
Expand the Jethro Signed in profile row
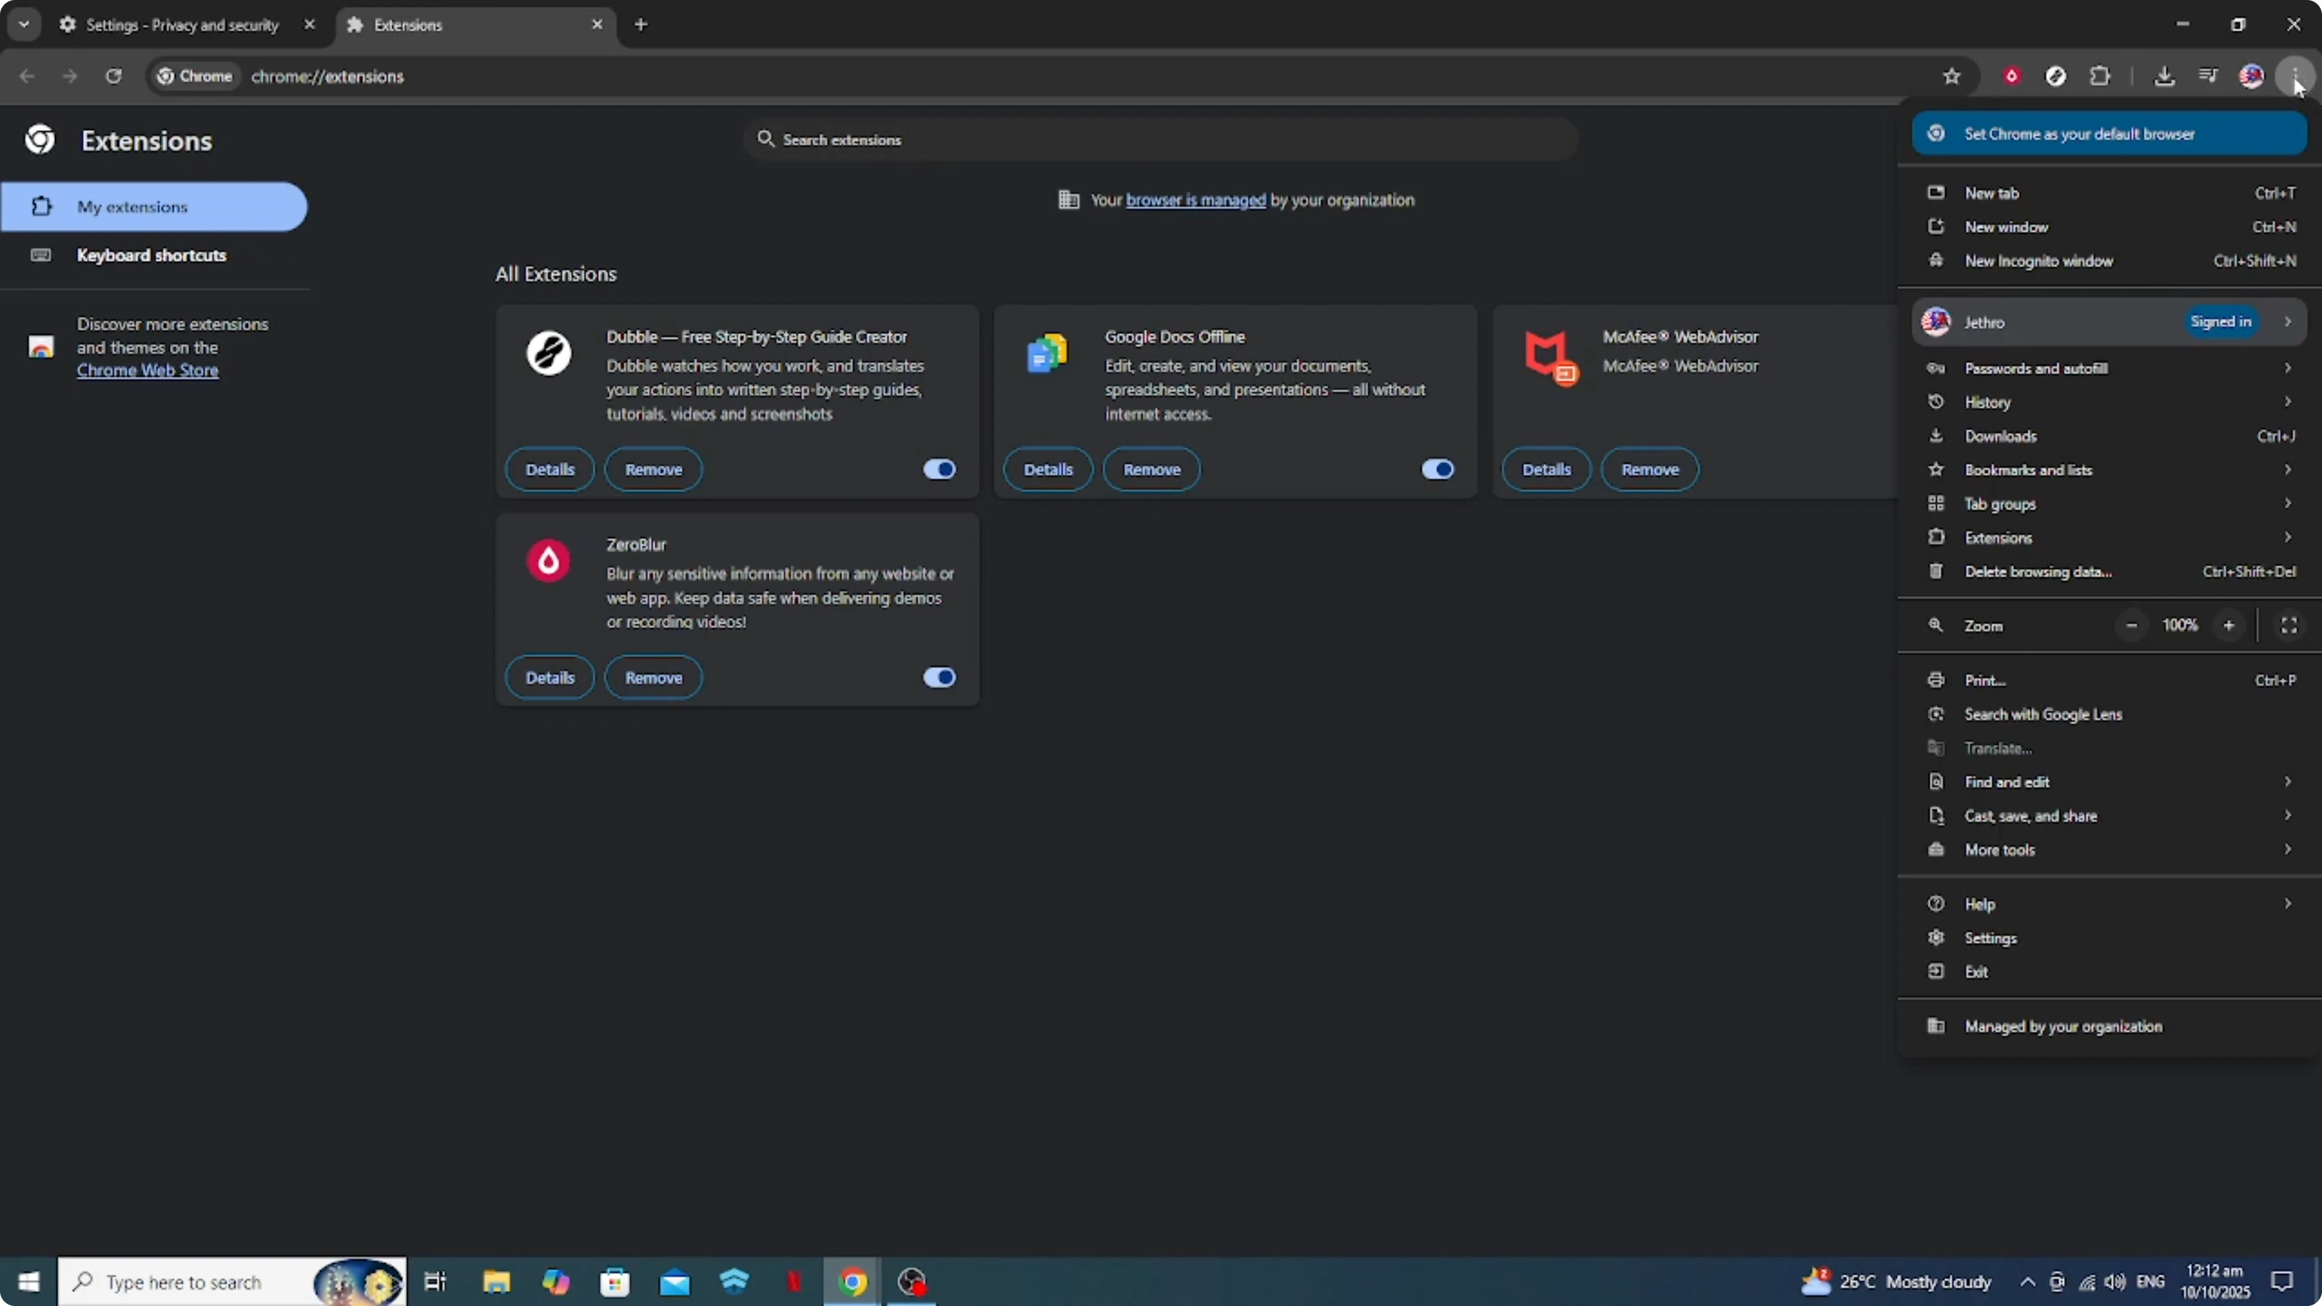[x=2109, y=322]
